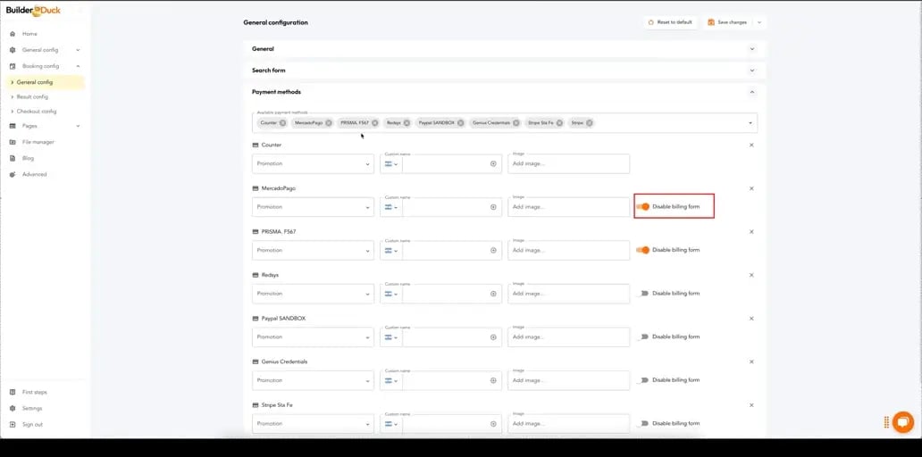The height and width of the screenshot is (457, 922).
Task: Delete the Redsys payment method row
Action: (751, 275)
